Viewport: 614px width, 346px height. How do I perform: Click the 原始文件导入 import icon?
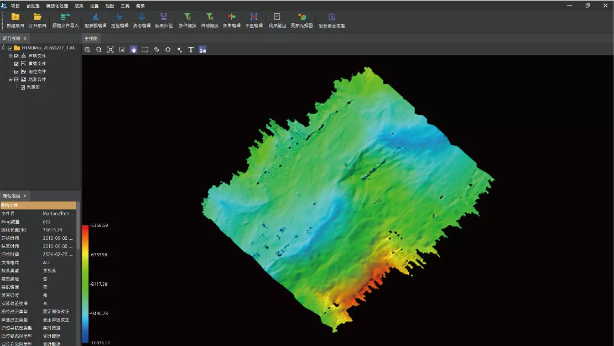[x=65, y=17]
